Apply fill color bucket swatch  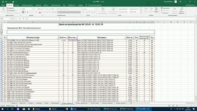(x=36, y=12)
